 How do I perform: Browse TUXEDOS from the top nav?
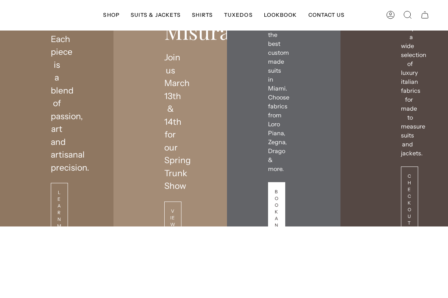238,15
